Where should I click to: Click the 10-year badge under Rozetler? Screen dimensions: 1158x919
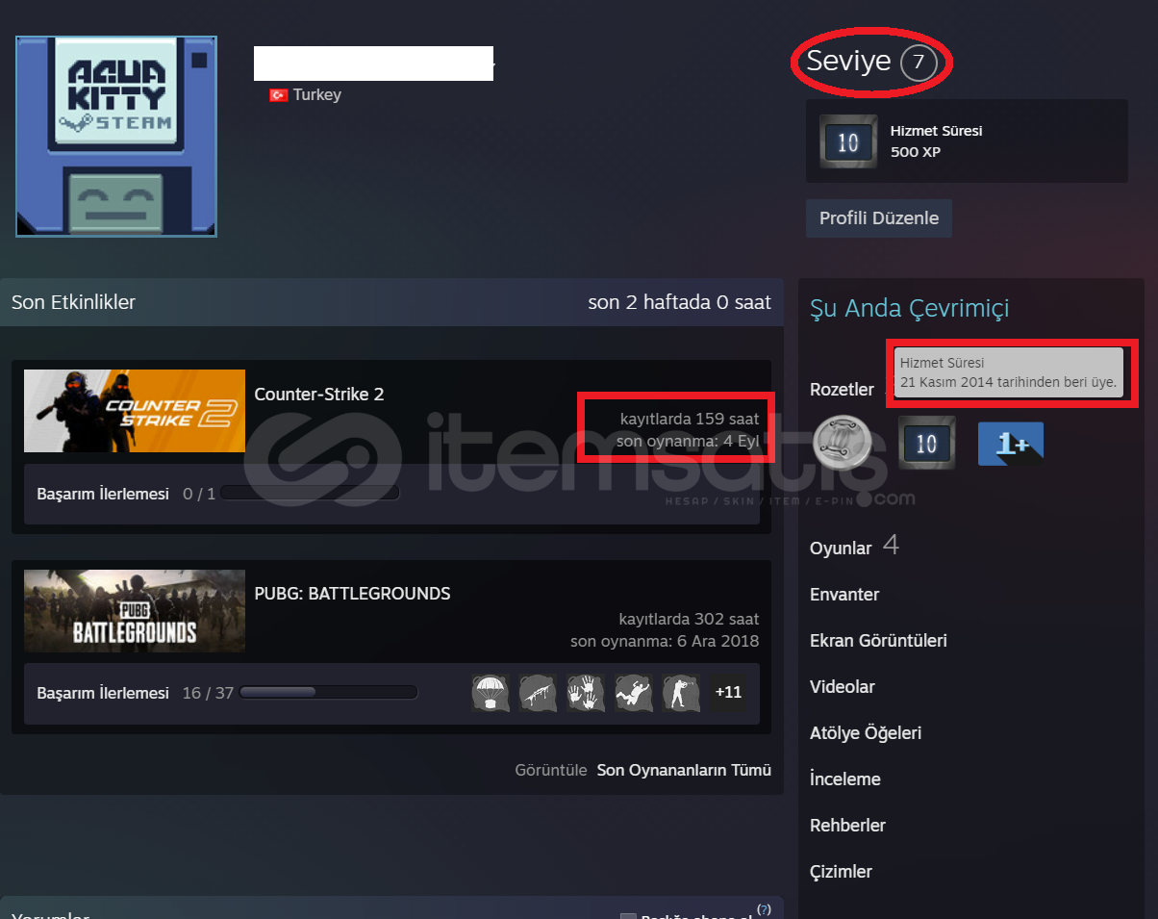pyautogui.click(x=927, y=443)
